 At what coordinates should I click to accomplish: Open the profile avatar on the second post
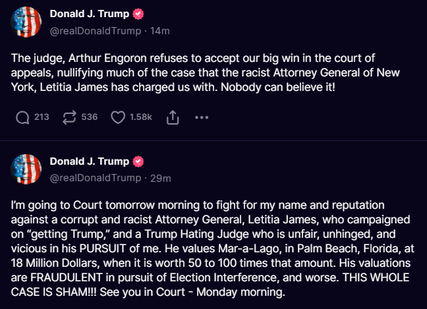pyautogui.click(x=27, y=171)
